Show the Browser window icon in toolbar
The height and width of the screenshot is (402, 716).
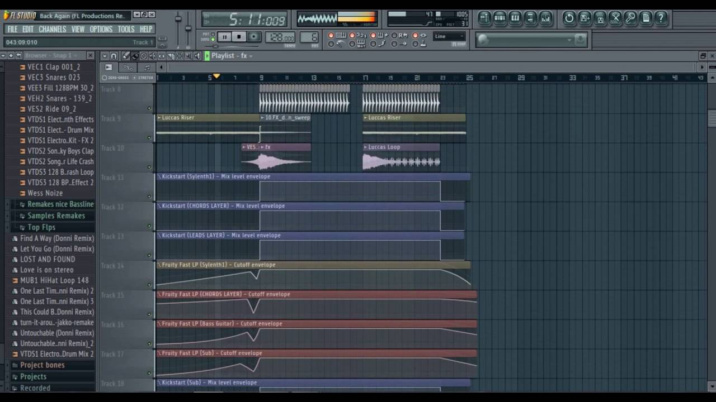[530, 18]
